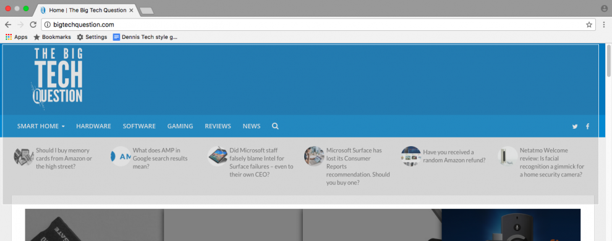Open a new browser tab
612x241 pixels.
pos(147,11)
